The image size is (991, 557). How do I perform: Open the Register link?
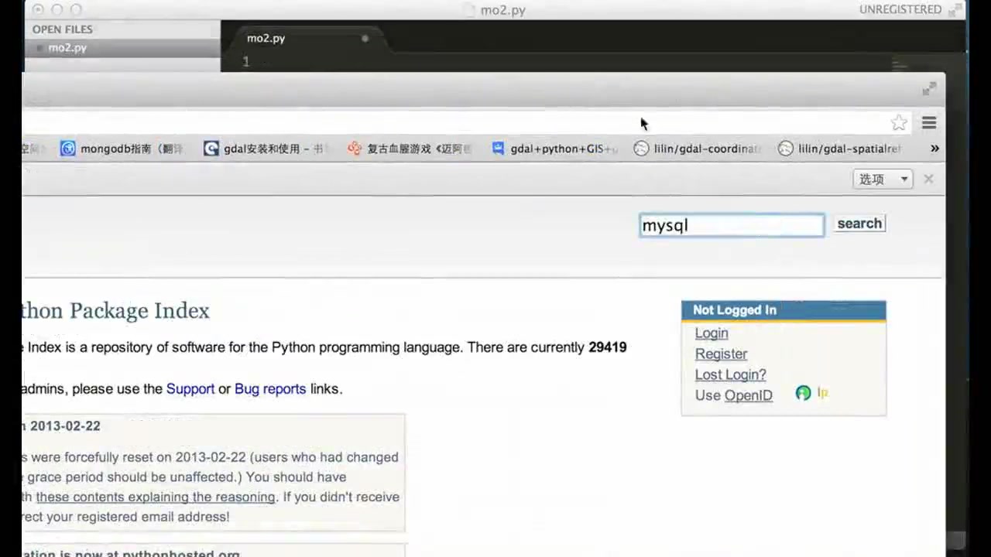click(721, 354)
